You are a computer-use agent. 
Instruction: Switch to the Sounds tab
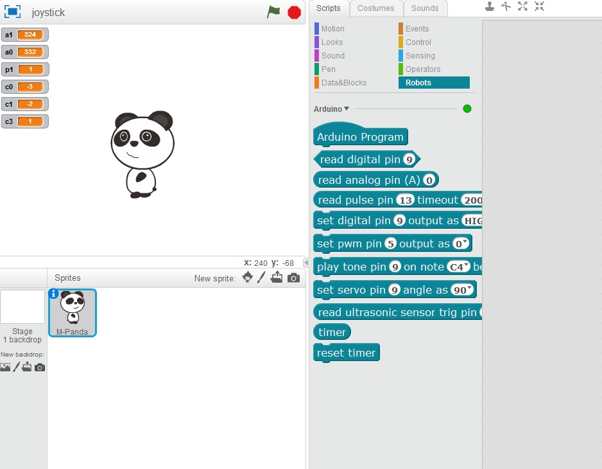coord(425,8)
